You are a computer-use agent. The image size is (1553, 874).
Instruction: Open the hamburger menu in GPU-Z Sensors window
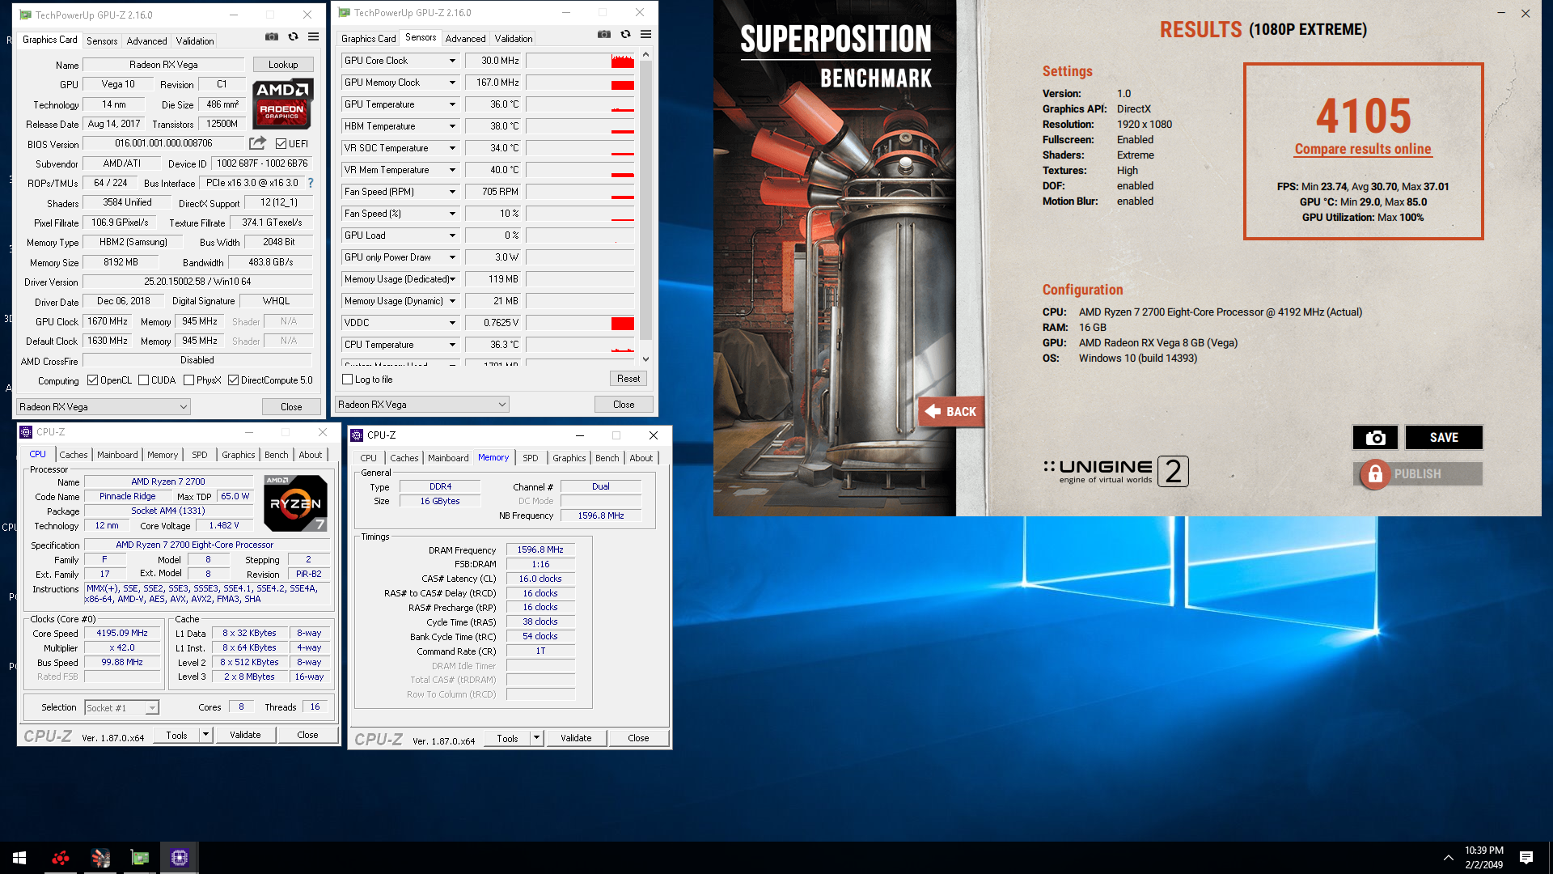click(646, 34)
